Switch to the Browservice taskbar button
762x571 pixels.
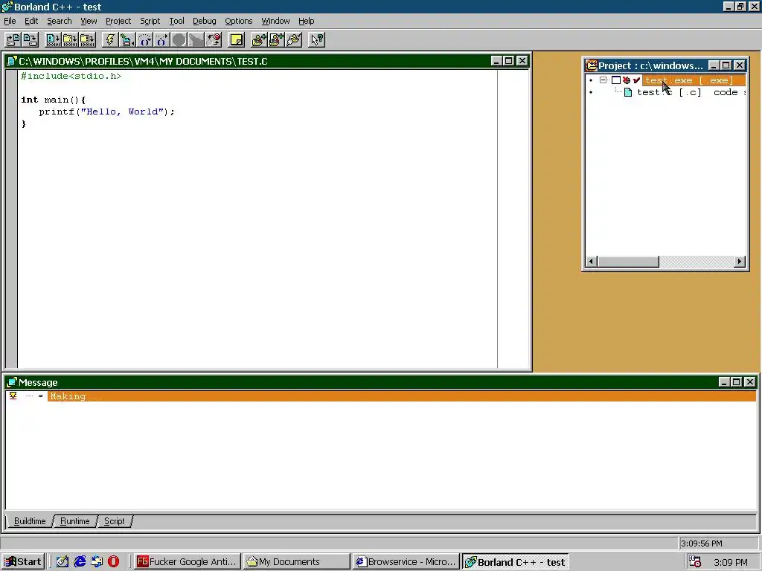click(x=406, y=562)
